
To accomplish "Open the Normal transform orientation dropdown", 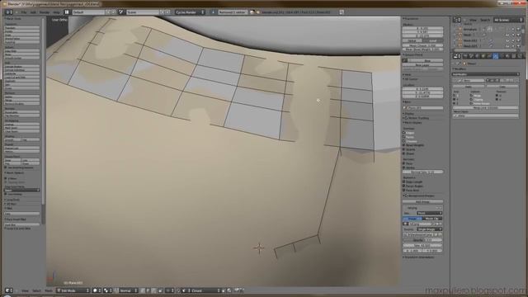I will [129, 290].
